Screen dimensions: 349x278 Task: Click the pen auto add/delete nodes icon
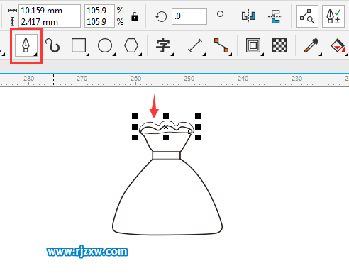pyautogui.click(x=333, y=16)
